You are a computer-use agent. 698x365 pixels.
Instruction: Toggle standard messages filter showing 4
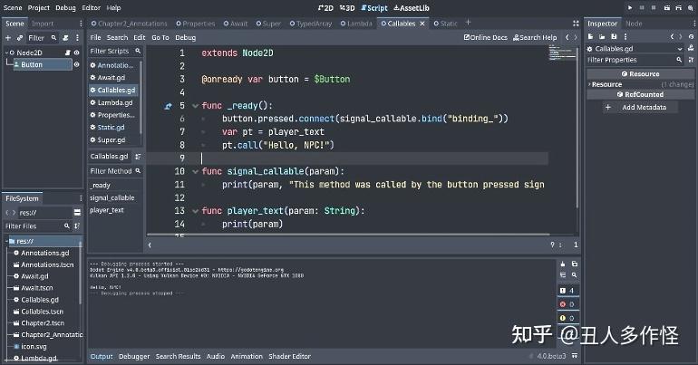point(567,291)
